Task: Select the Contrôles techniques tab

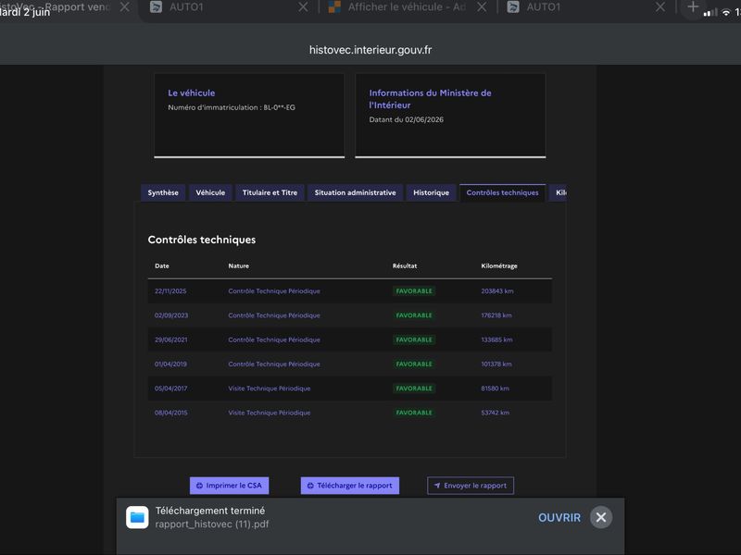Action: click(502, 192)
